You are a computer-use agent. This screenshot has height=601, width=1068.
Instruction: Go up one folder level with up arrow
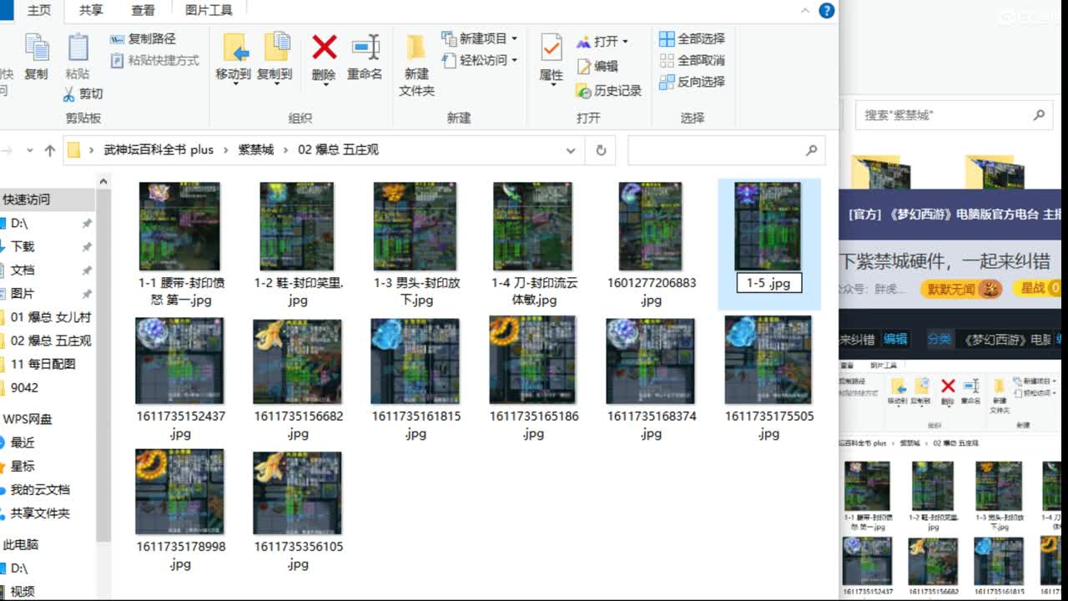pos(50,150)
